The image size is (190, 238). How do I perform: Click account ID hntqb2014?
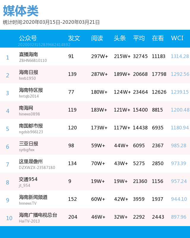click(29, 96)
